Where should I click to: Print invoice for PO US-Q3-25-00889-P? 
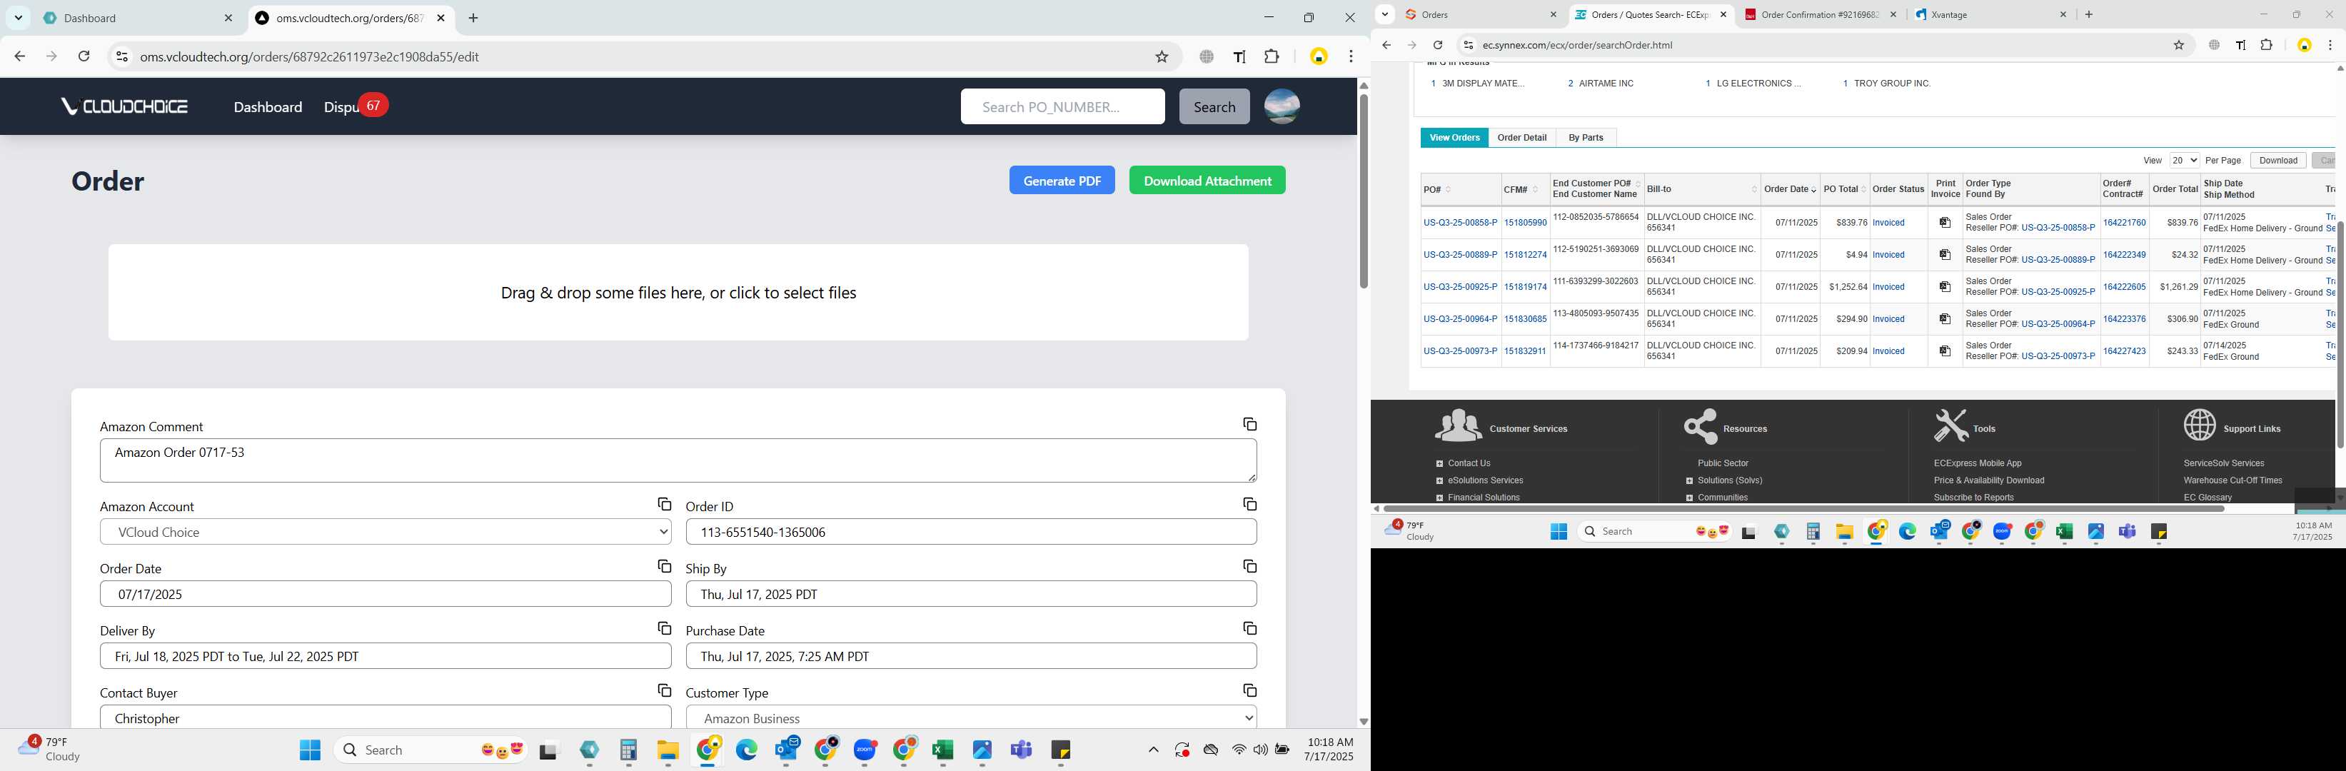click(1944, 255)
